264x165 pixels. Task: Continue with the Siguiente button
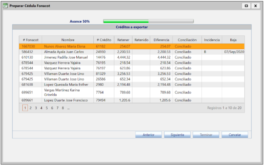click(x=177, y=135)
